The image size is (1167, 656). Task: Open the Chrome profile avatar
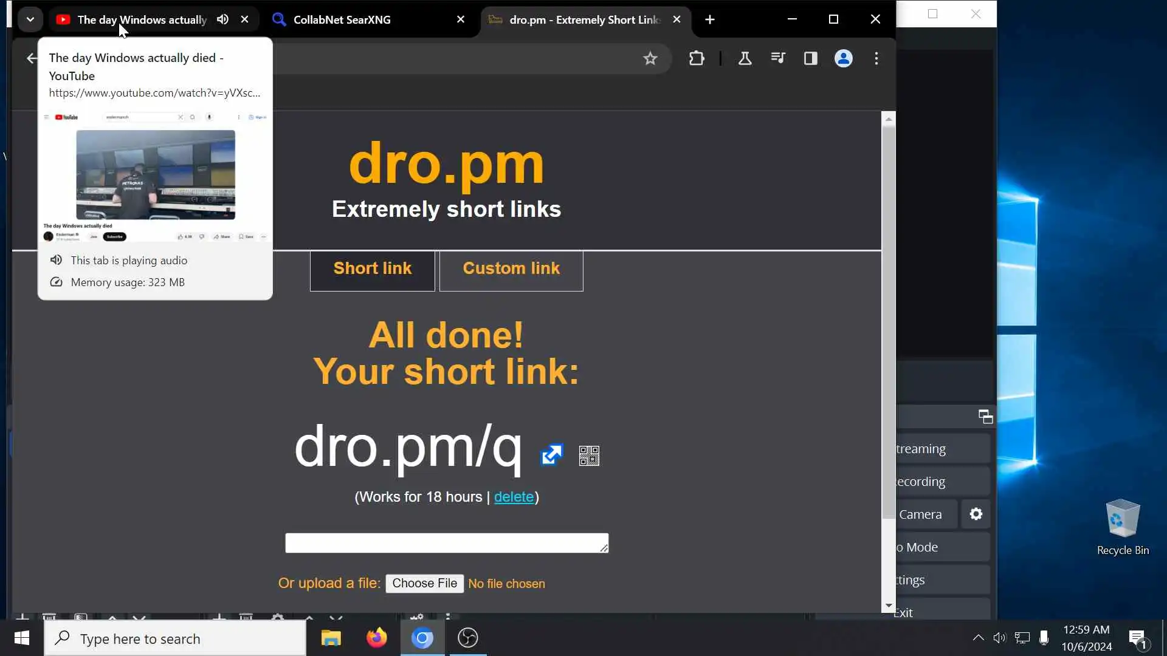click(843, 58)
